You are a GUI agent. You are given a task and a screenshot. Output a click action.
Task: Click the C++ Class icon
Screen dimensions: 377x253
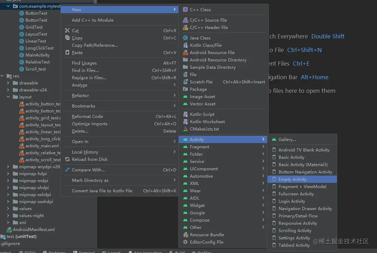pyautogui.click(x=185, y=10)
